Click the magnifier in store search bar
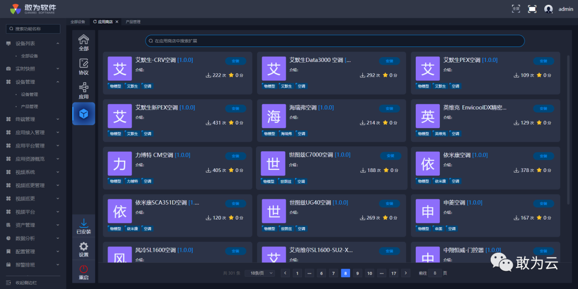 tap(151, 41)
